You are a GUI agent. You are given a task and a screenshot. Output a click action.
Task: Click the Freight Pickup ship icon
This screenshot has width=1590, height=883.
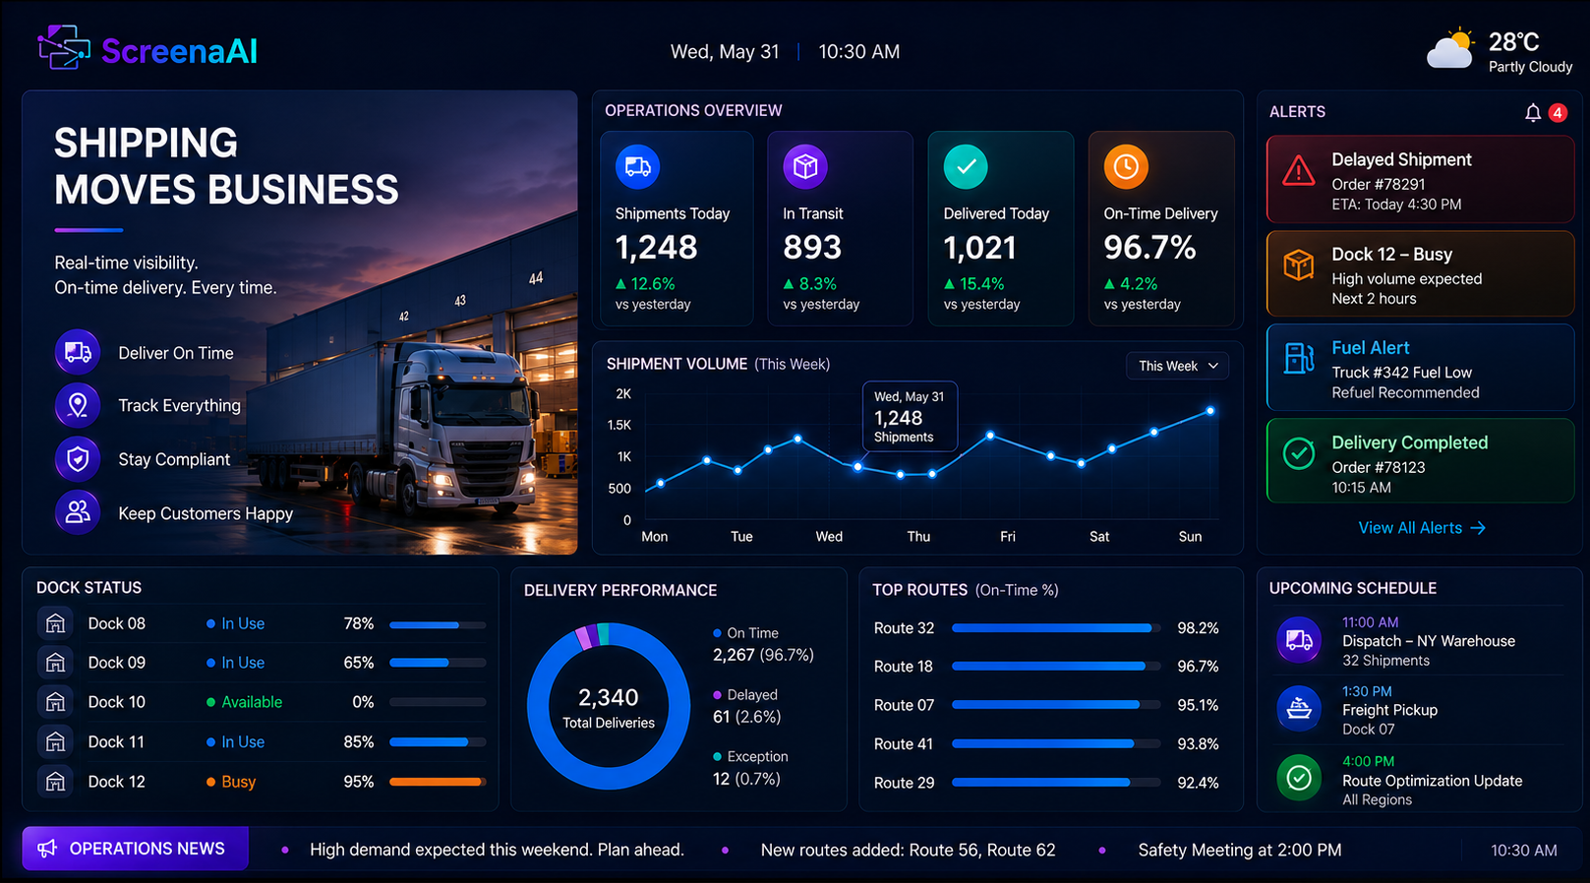pos(1299,709)
